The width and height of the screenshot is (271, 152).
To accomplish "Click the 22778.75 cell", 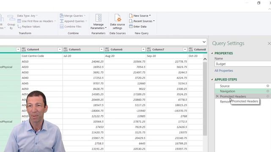I will [167, 62].
